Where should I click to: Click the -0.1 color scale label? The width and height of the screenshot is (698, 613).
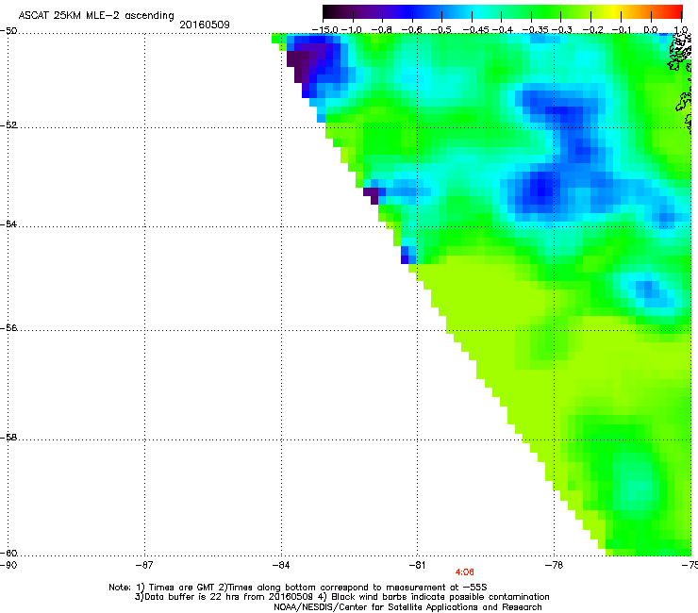coord(622,30)
